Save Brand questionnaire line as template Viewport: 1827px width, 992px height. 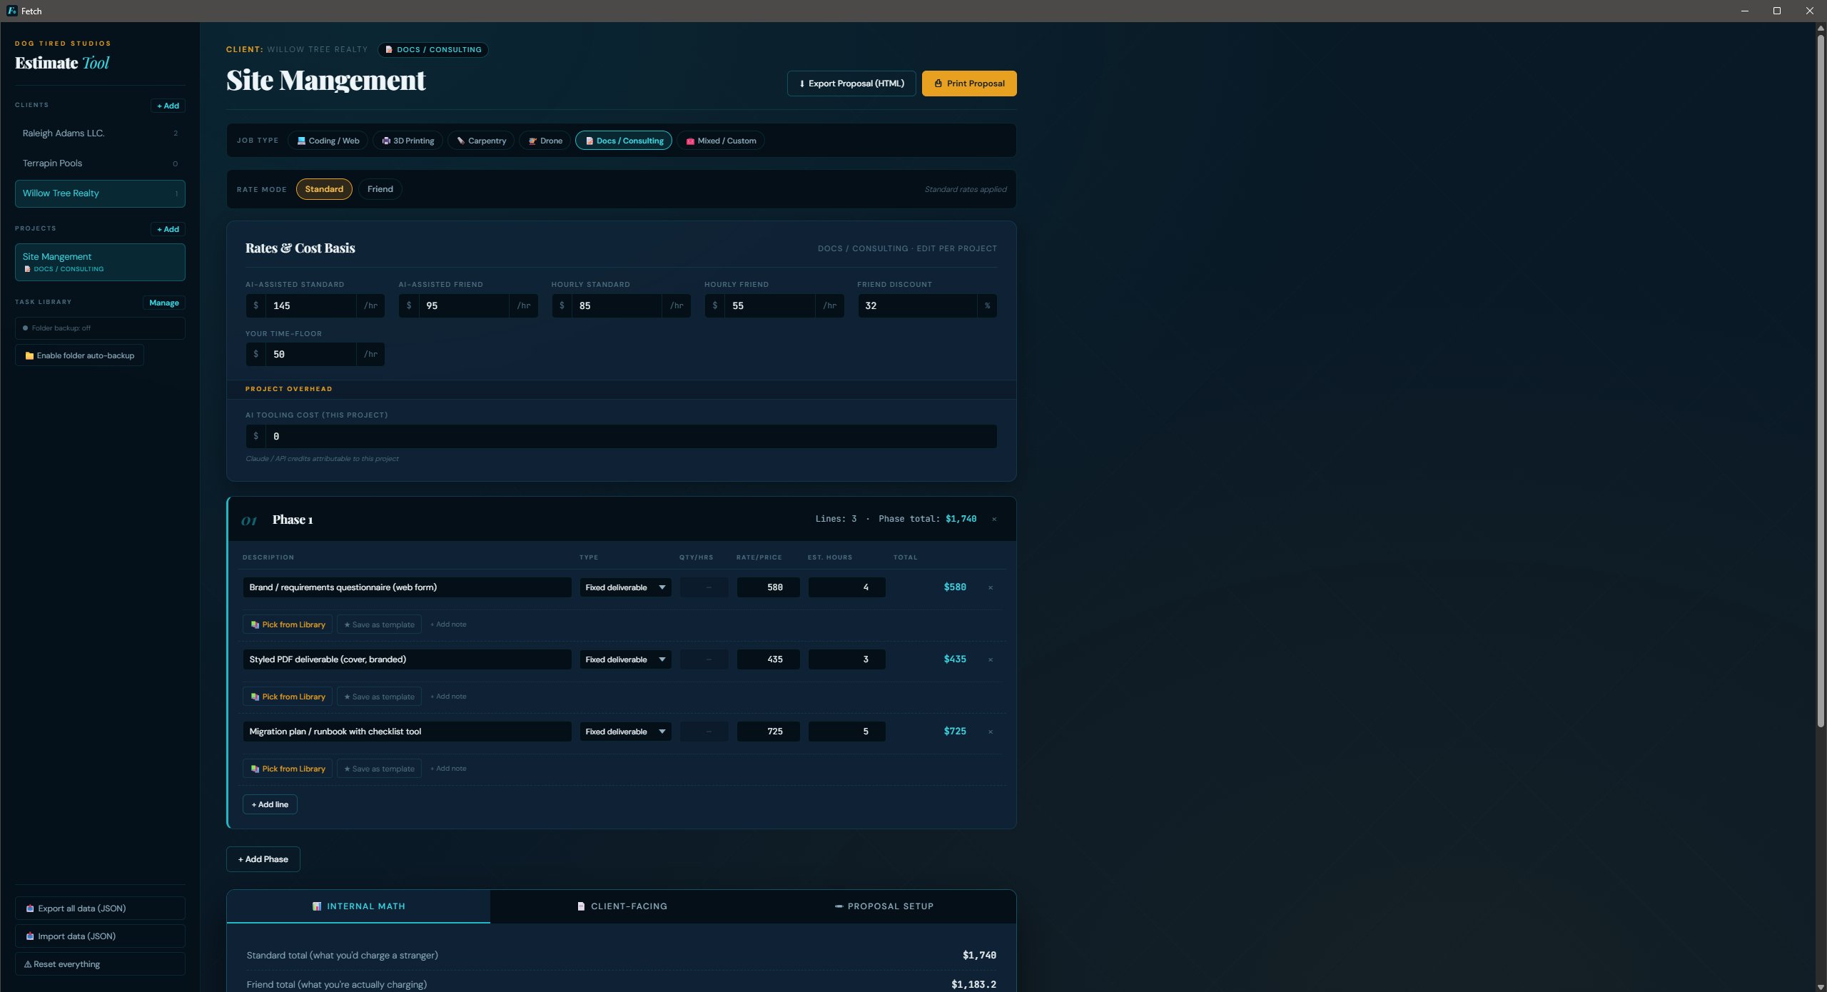click(379, 624)
